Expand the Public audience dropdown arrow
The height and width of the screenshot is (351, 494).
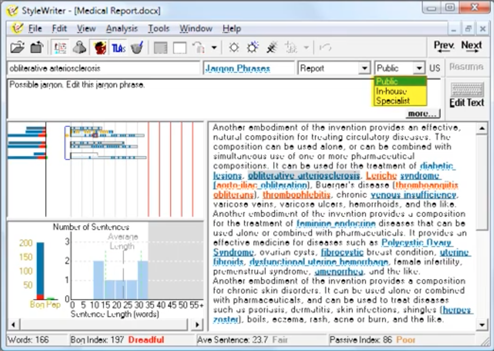point(419,68)
